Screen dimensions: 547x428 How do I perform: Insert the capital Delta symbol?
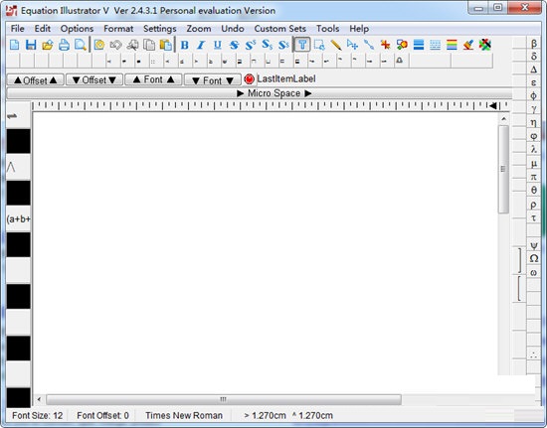click(x=534, y=70)
